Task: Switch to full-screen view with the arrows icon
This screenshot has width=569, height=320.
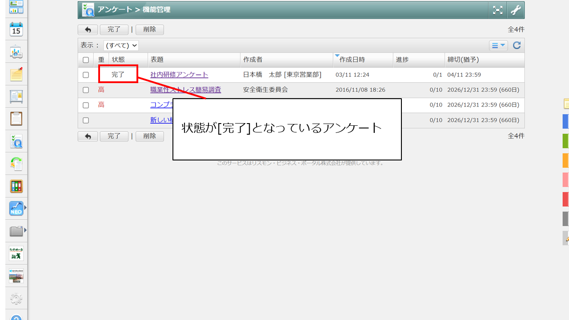Action: [498, 10]
